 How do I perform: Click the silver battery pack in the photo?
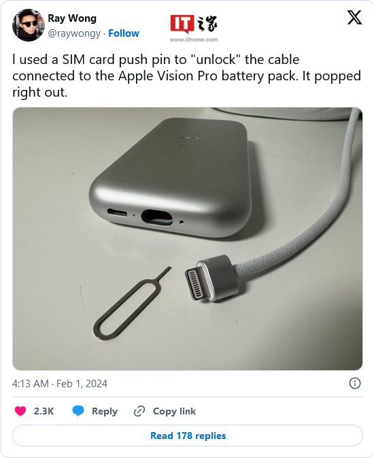click(171, 176)
